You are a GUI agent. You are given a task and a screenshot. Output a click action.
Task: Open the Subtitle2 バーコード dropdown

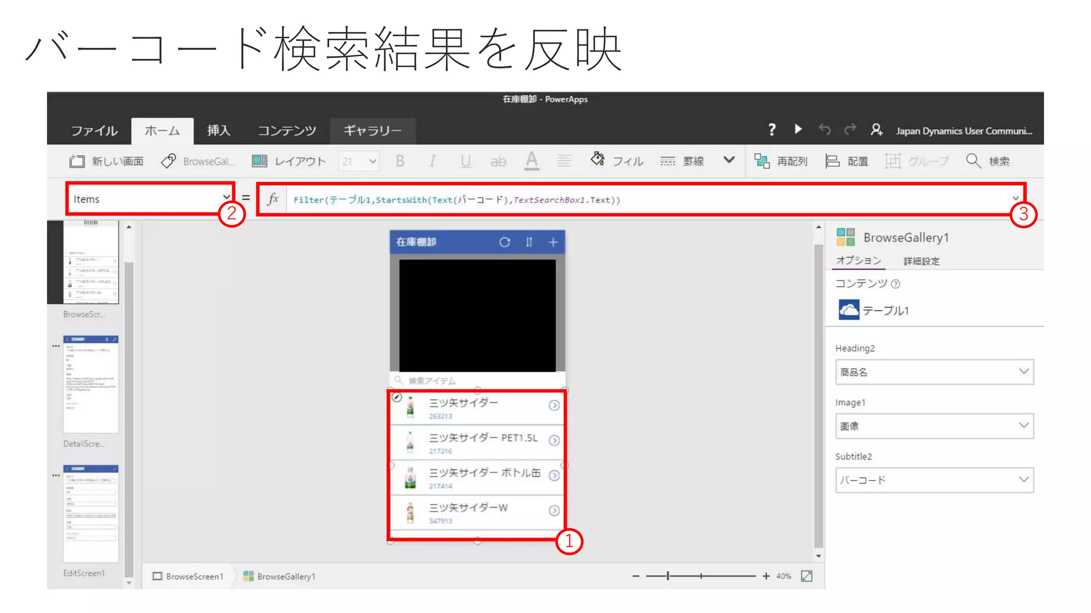pyautogui.click(x=934, y=480)
